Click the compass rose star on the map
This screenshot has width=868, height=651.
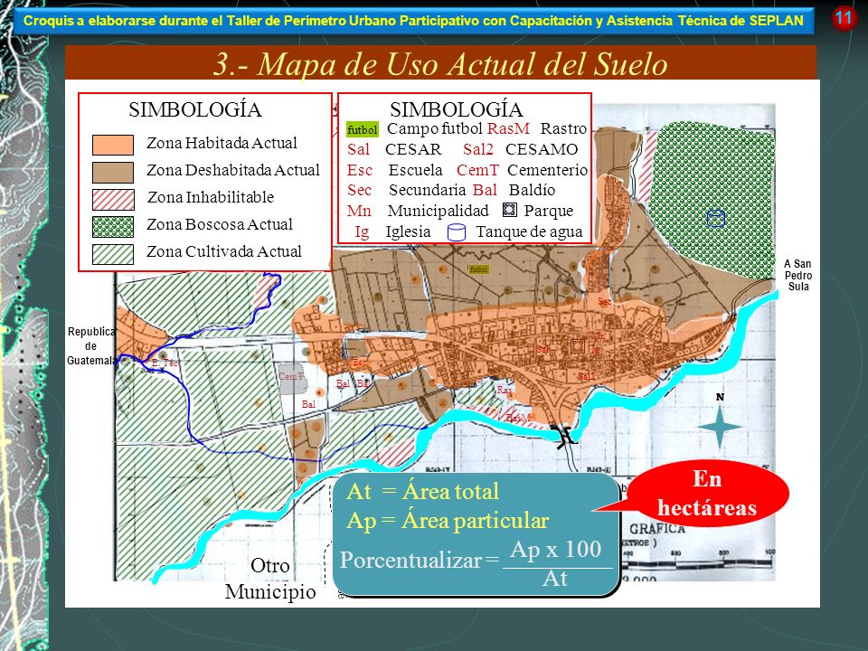coord(719,427)
